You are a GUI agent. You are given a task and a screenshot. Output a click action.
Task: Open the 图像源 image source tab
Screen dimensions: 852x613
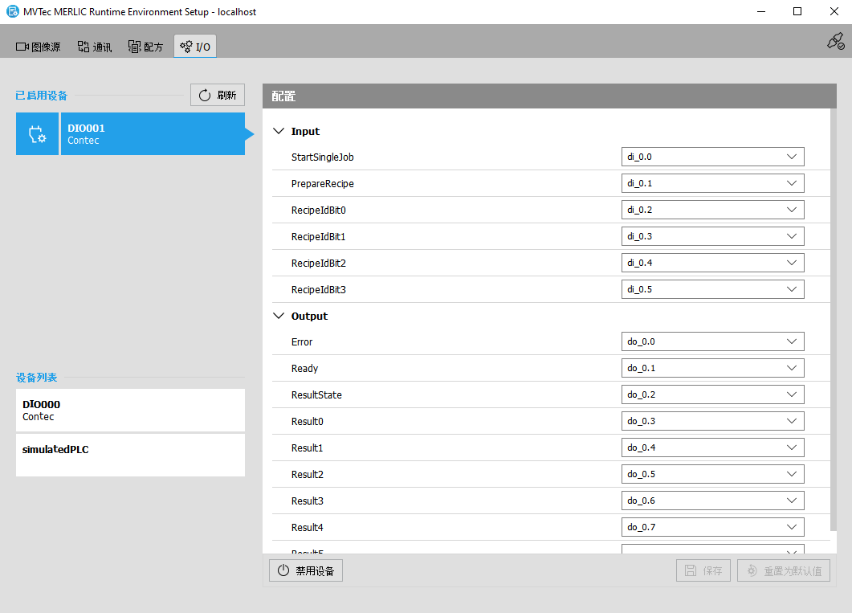pos(39,47)
